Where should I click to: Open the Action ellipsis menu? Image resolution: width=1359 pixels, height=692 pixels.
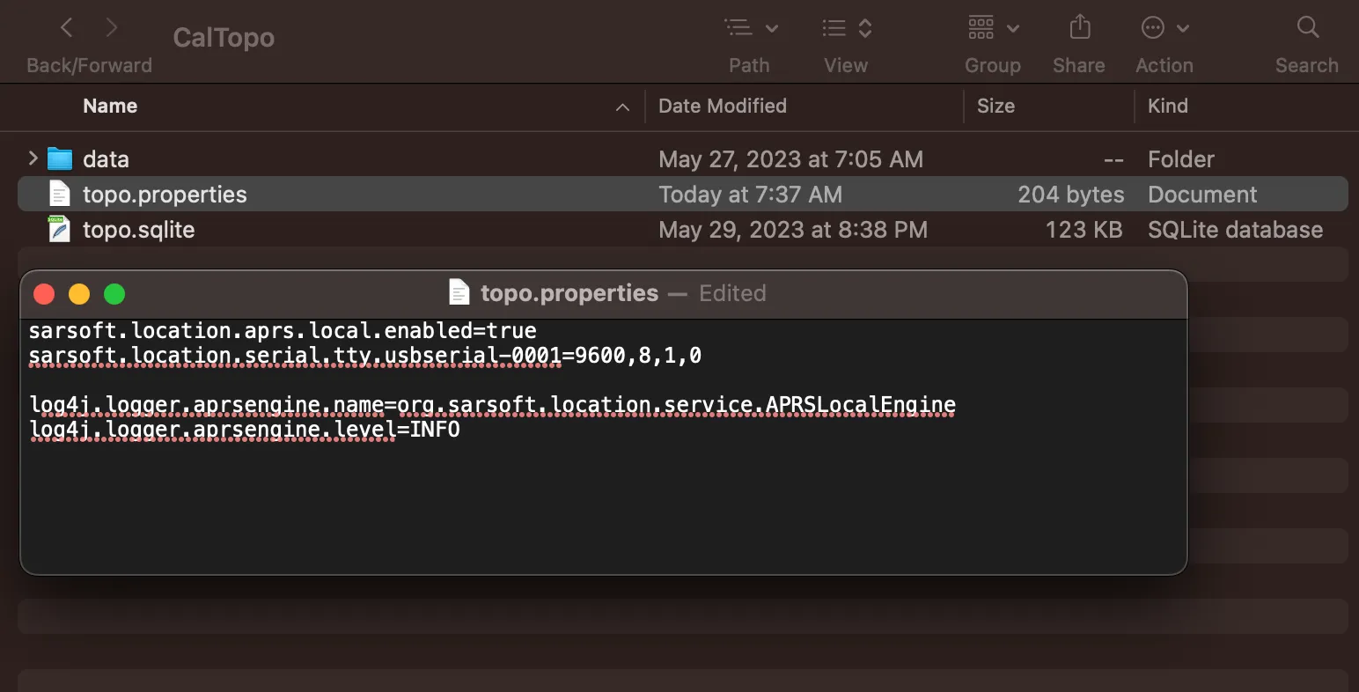(x=1164, y=28)
